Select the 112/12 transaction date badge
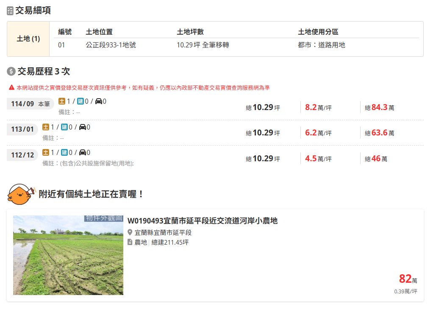 tap(22, 155)
